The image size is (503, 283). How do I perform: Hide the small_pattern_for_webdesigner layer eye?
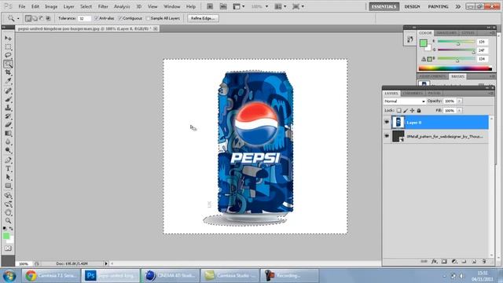pos(387,136)
